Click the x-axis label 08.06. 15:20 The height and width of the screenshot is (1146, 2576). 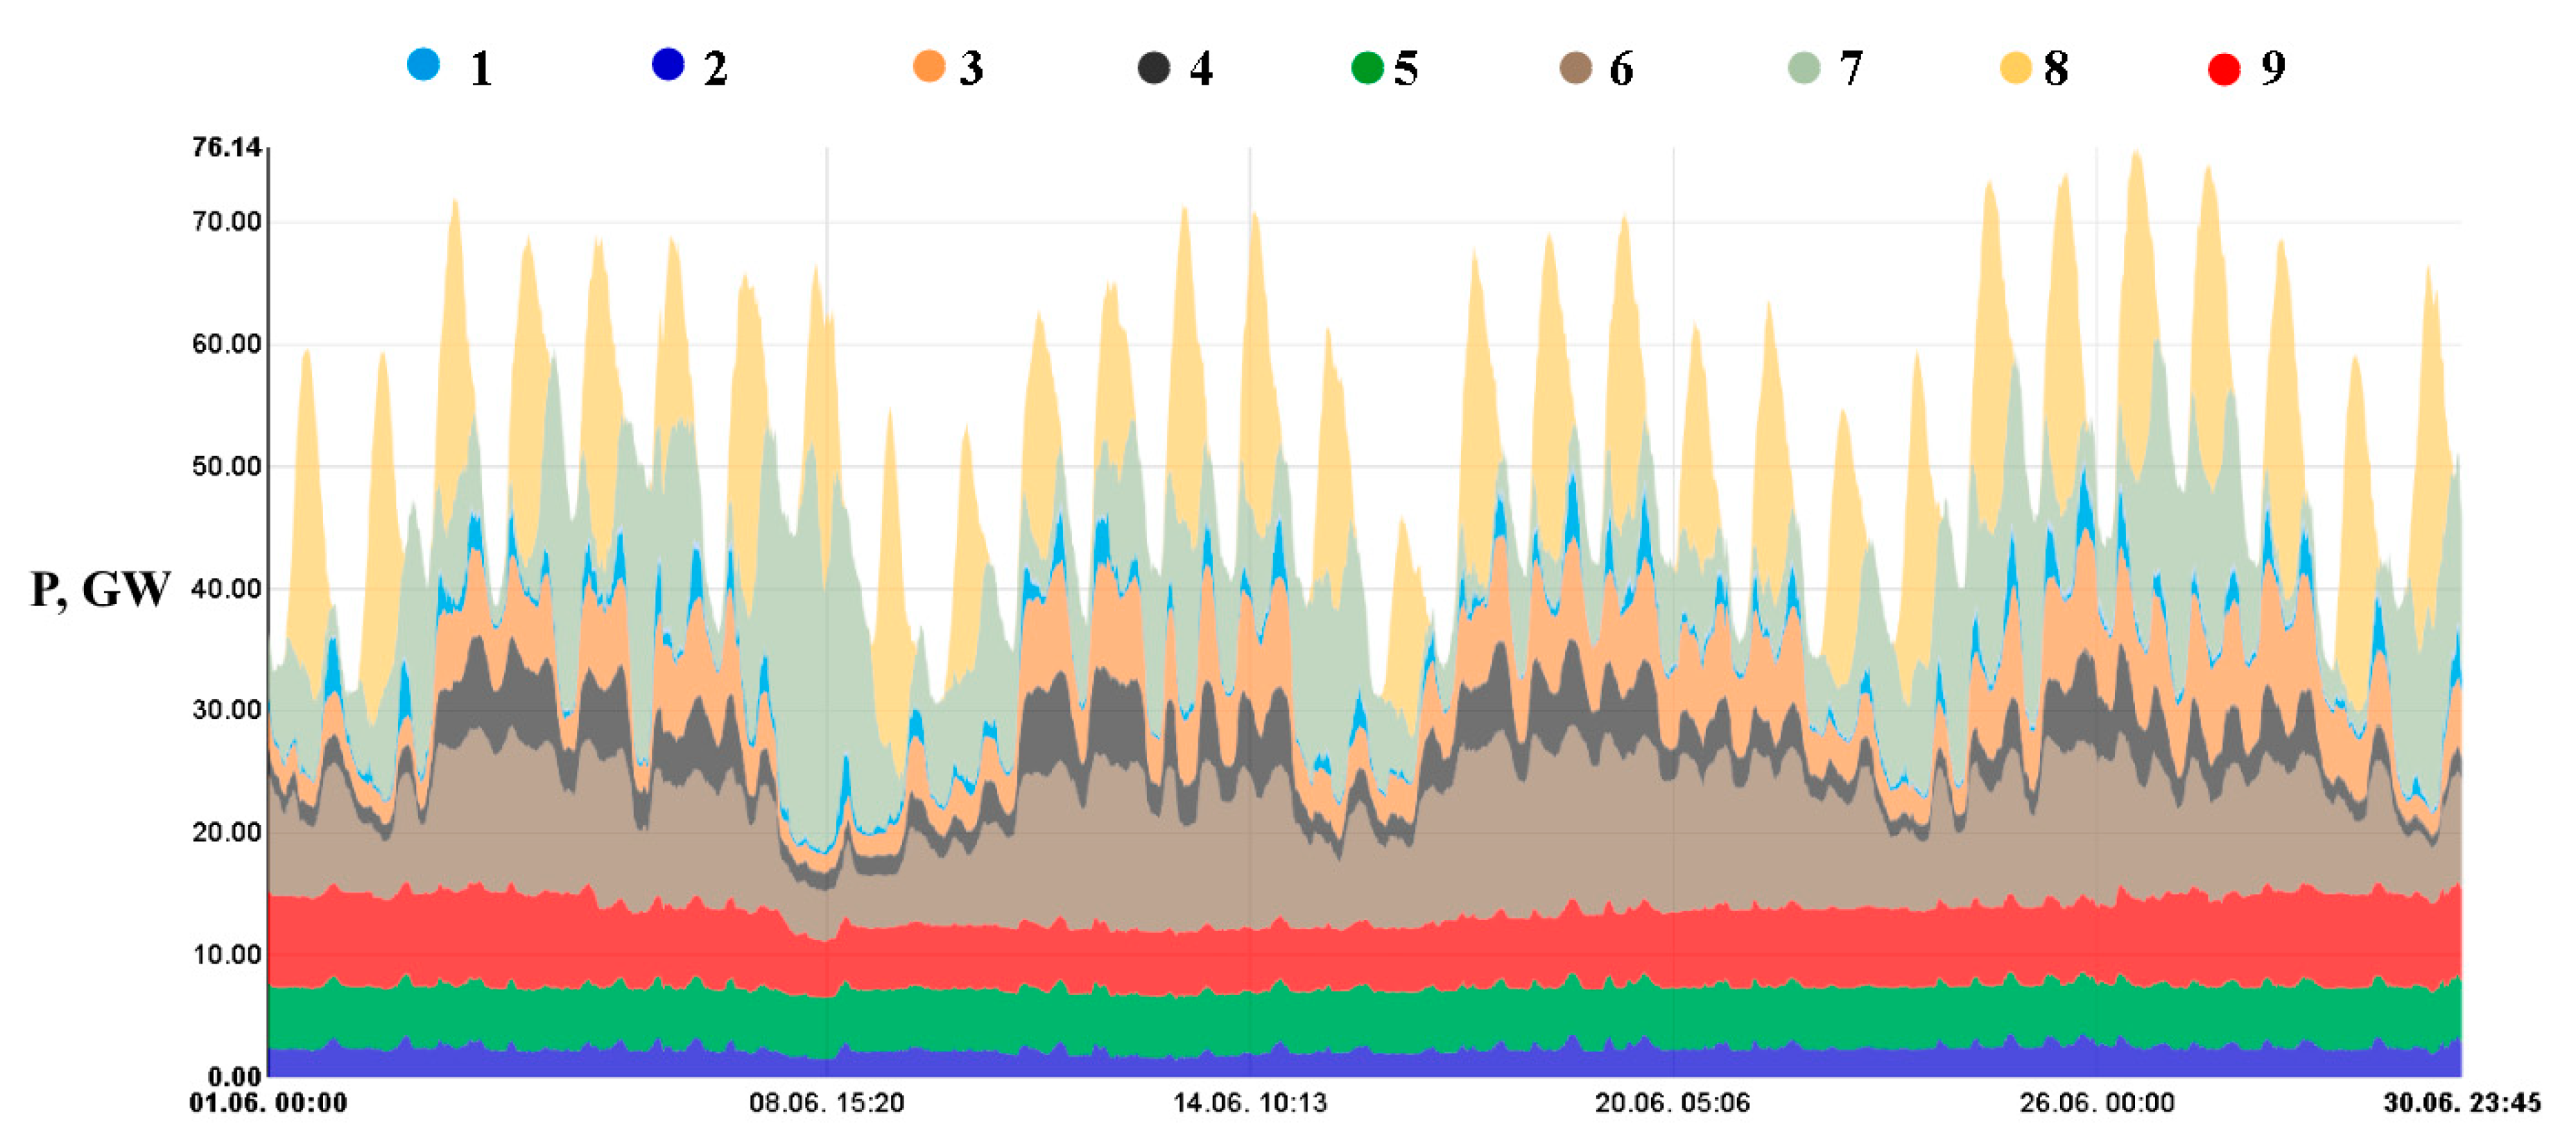(826, 1103)
